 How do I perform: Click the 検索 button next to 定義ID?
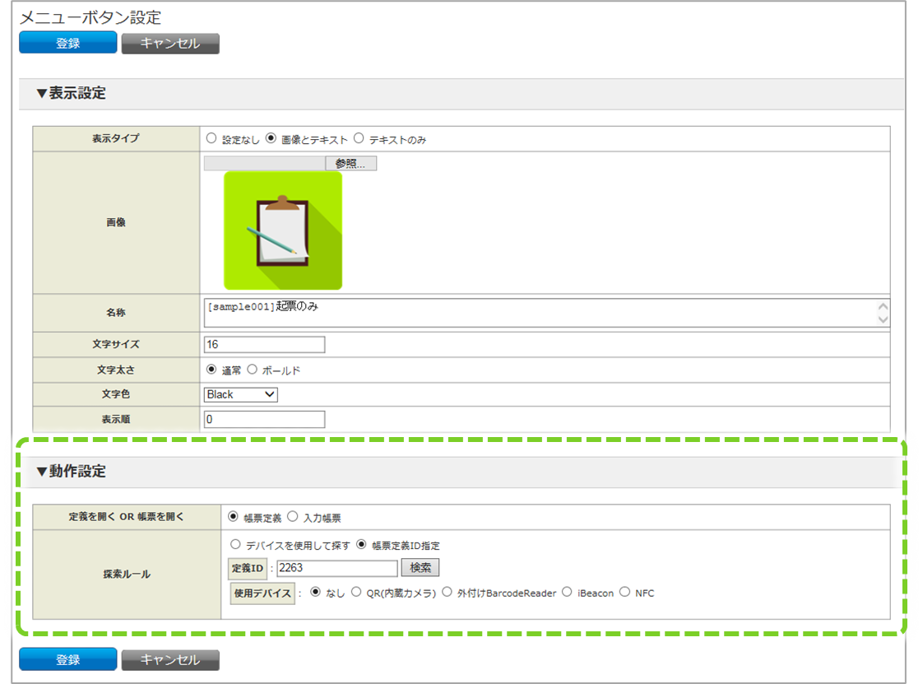point(420,568)
